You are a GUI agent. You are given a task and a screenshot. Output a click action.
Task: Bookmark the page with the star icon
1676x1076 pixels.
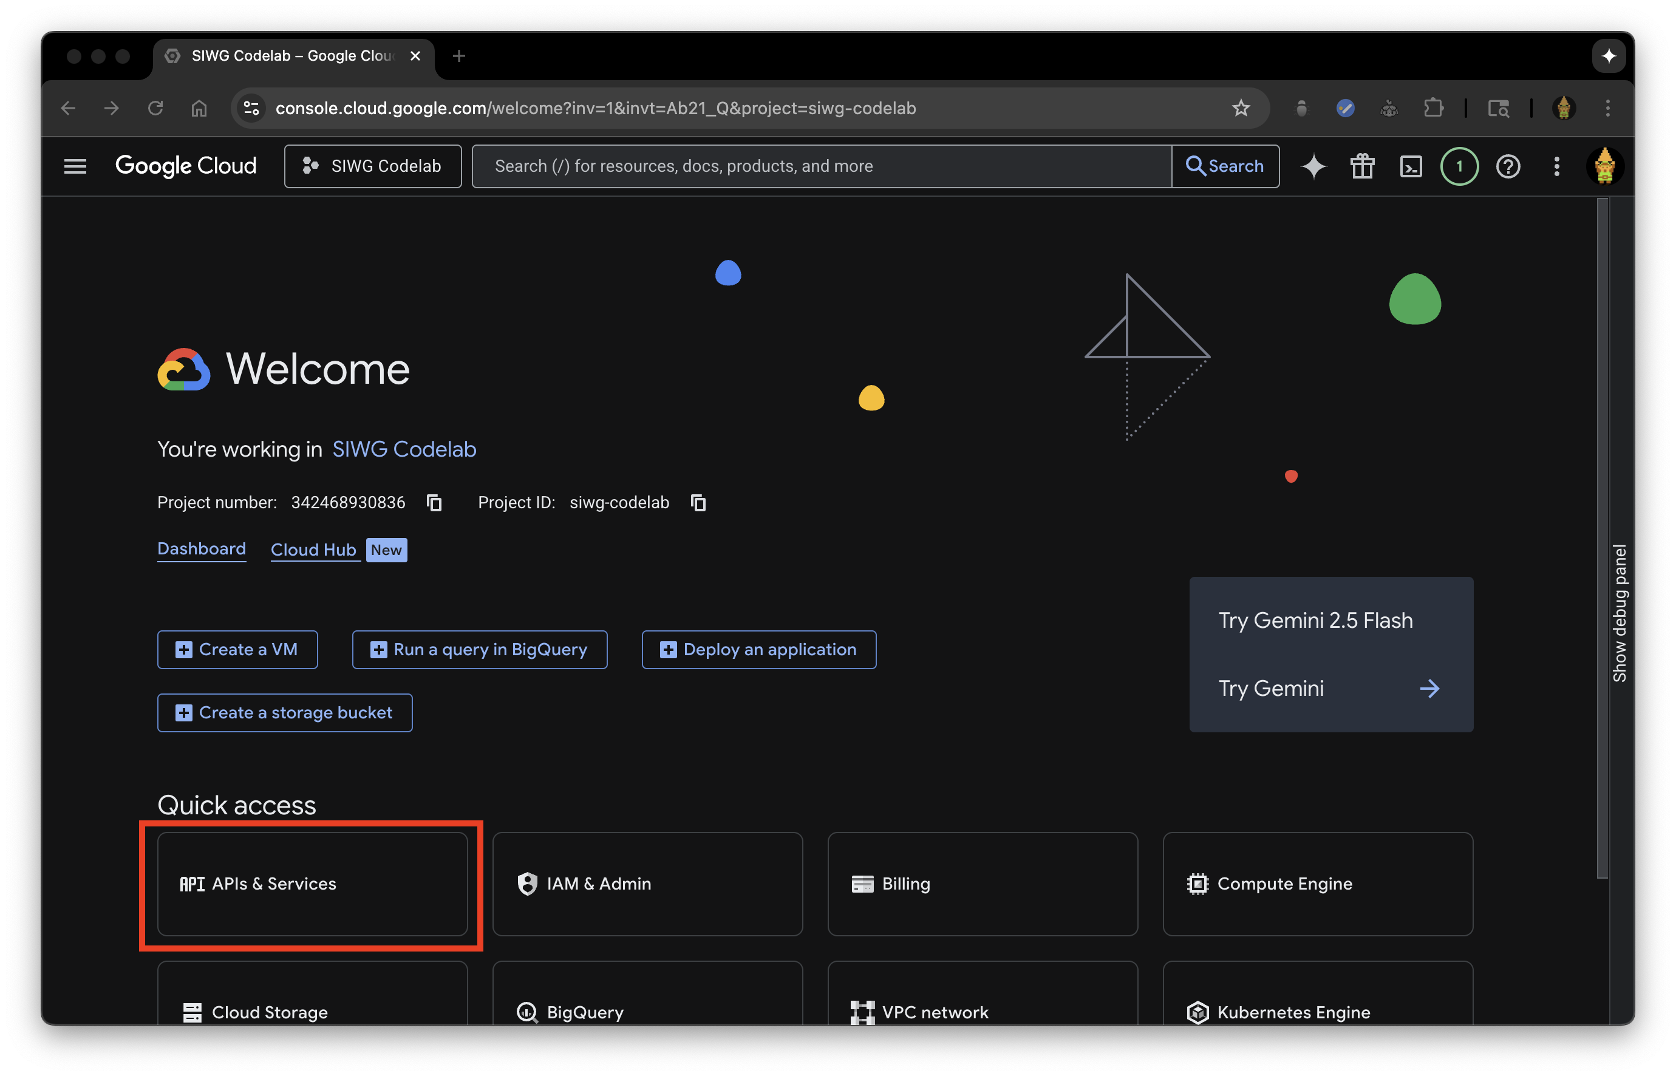click(1241, 108)
